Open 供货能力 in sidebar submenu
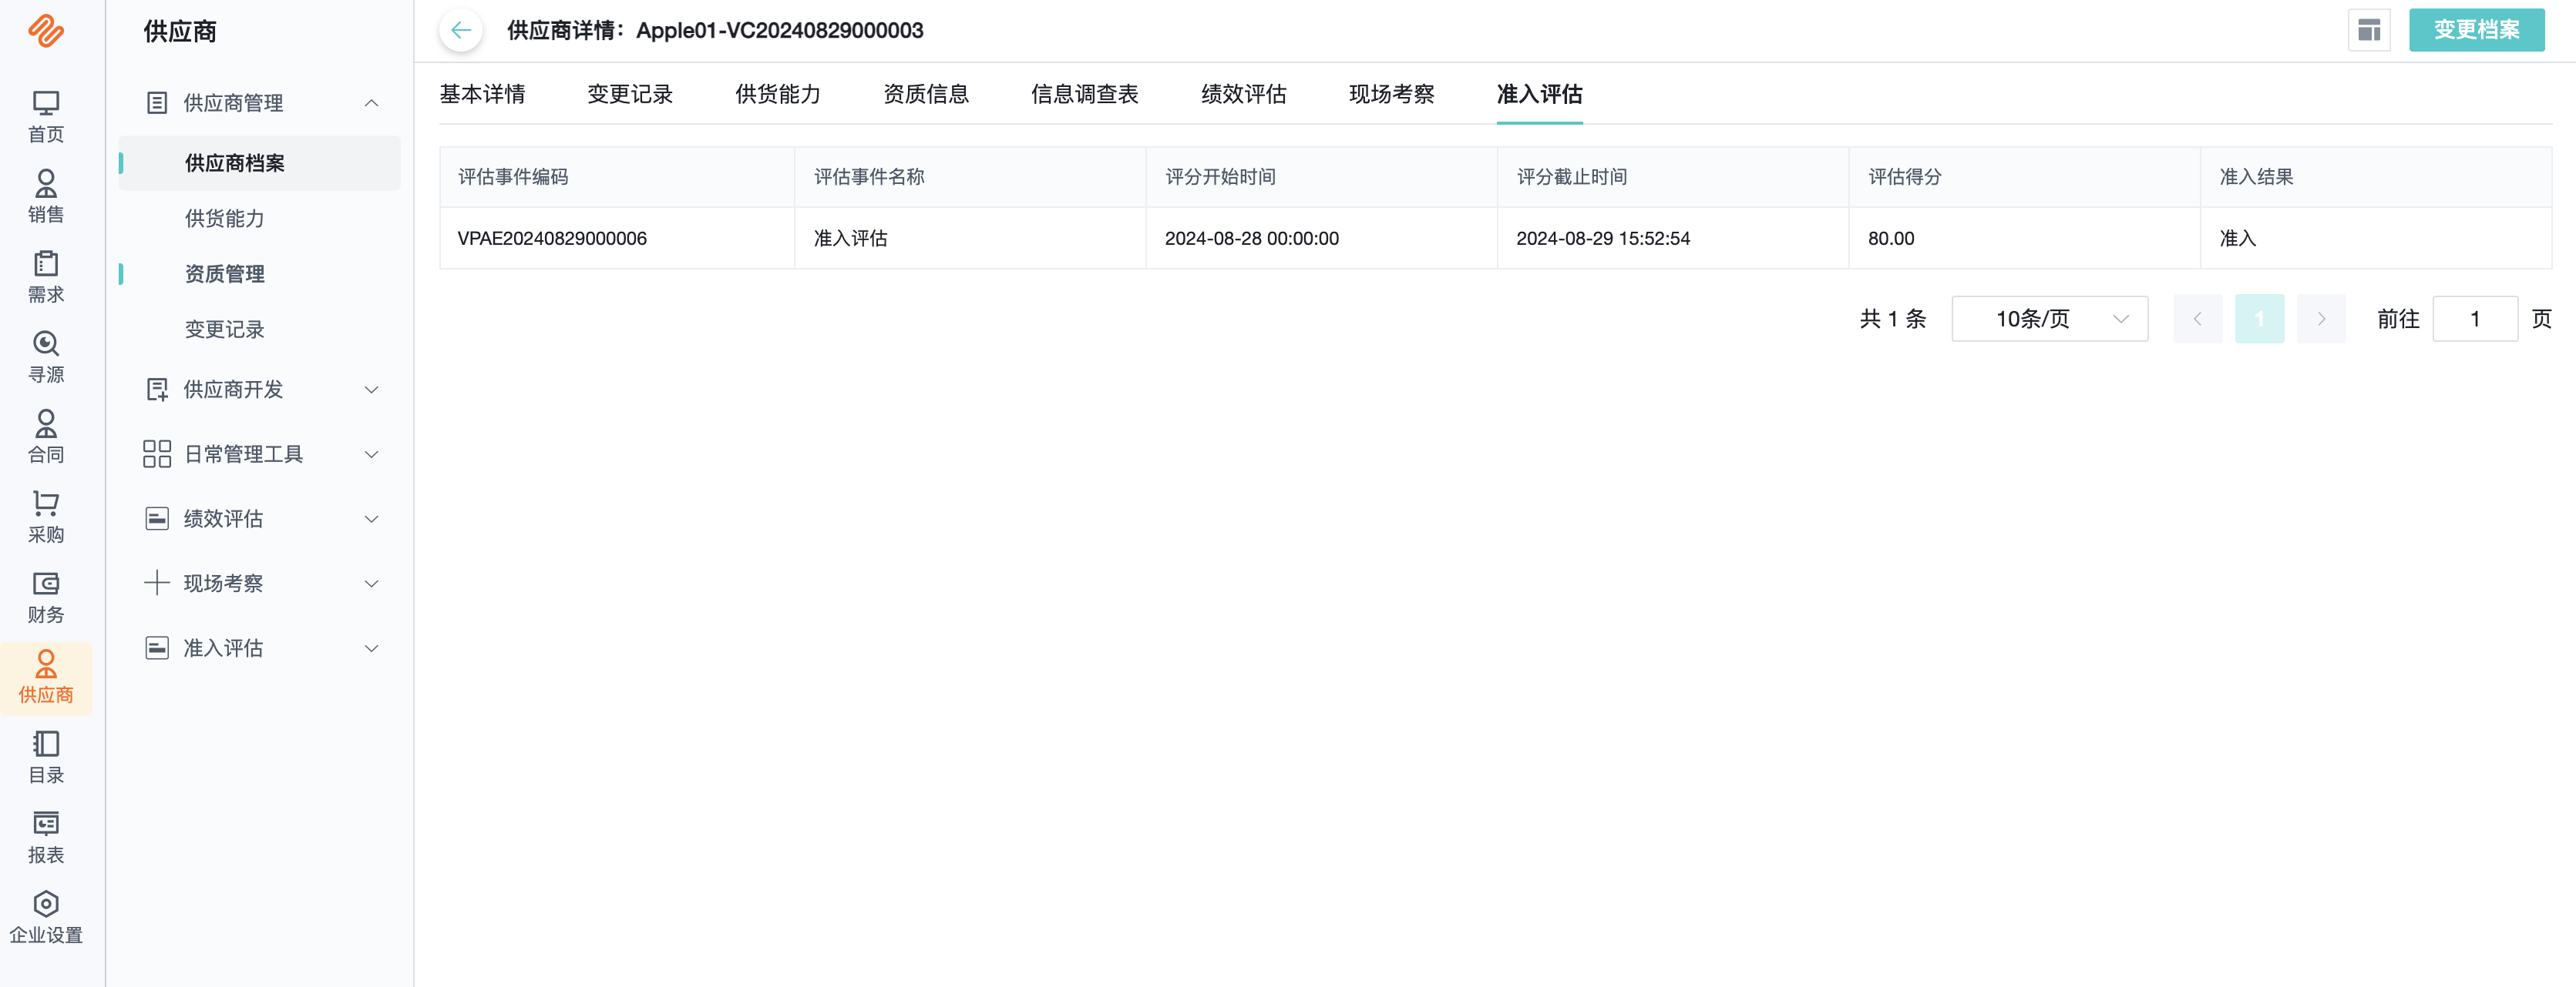The height and width of the screenshot is (987, 2576). coord(225,219)
